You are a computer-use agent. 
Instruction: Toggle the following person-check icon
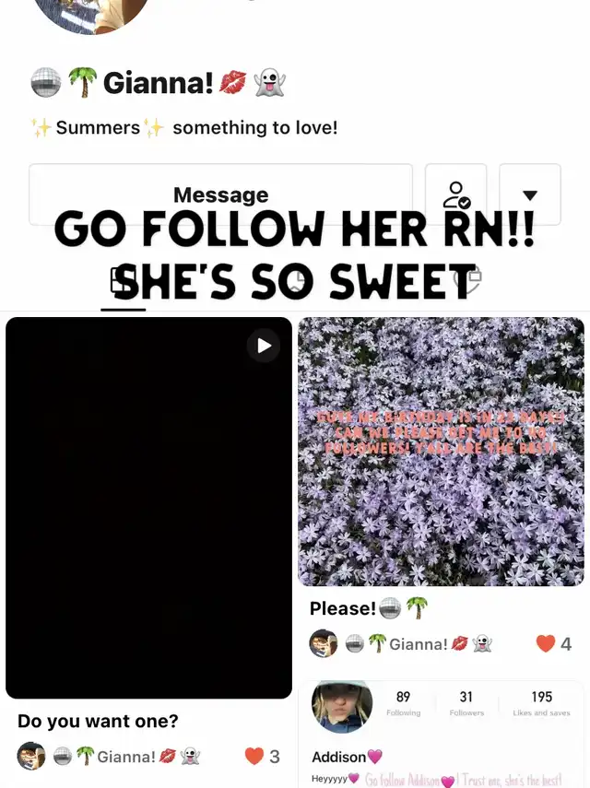click(x=455, y=194)
